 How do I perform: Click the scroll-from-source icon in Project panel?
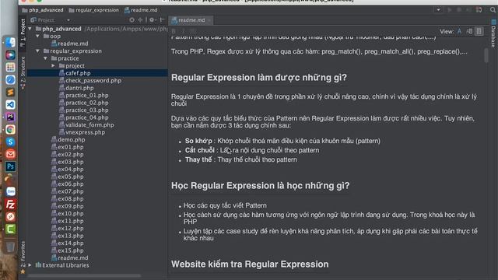click(132, 20)
